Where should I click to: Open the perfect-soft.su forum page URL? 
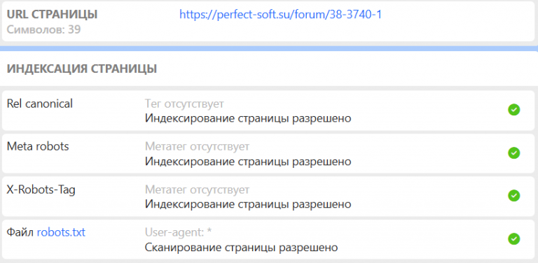(x=280, y=15)
